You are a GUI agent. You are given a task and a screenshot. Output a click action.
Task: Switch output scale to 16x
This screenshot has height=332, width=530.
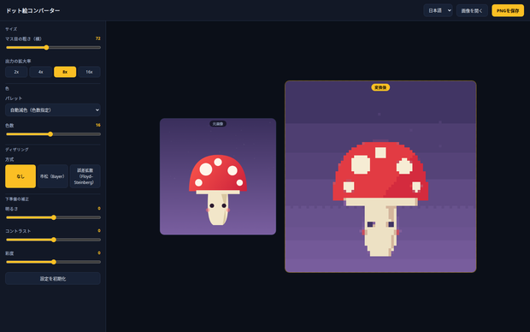coord(89,72)
